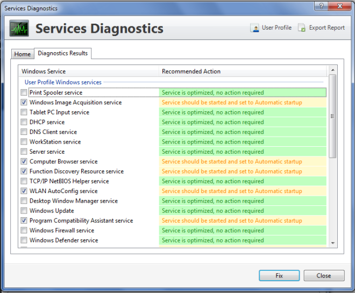Select the Diagnostics Results tab

63,53
